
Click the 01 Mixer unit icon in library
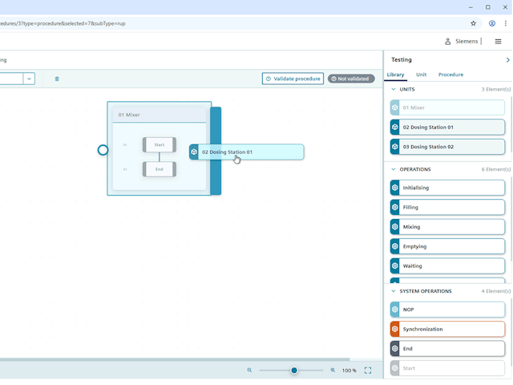(x=395, y=107)
